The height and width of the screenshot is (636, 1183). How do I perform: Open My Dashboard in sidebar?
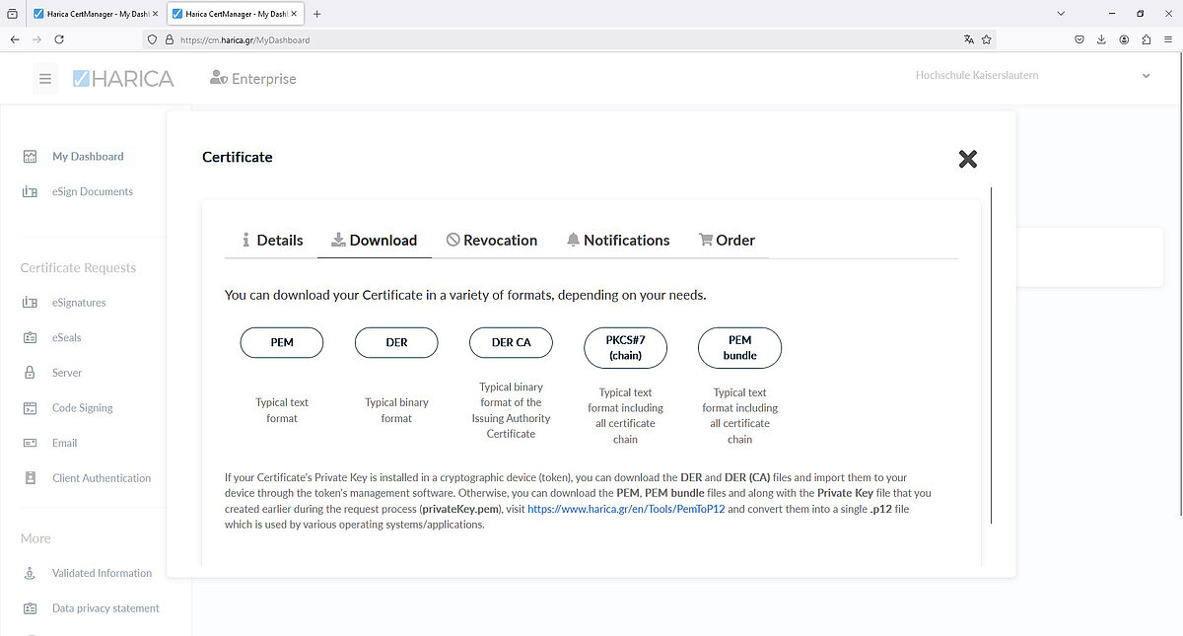pos(88,157)
